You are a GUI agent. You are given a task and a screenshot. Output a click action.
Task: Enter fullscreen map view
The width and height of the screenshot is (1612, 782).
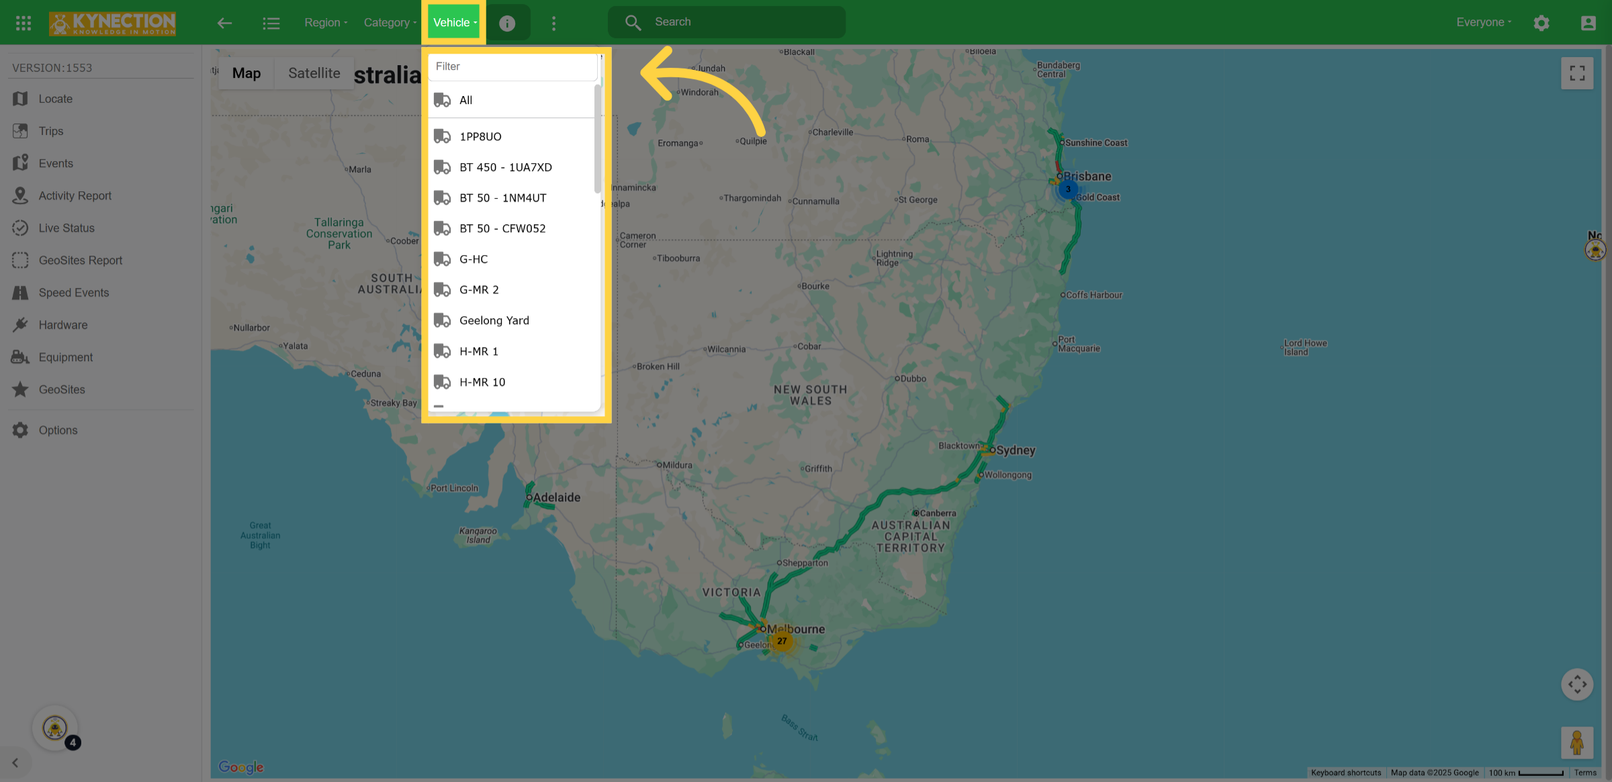pyautogui.click(x=1577, y=73)
